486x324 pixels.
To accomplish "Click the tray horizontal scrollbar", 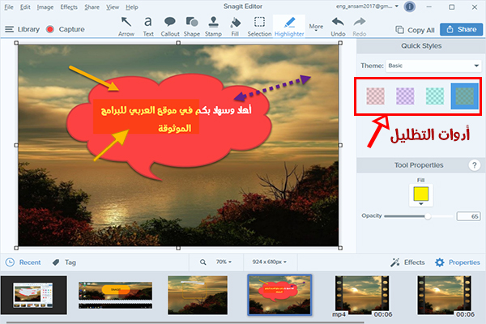I will click(185, 322).
